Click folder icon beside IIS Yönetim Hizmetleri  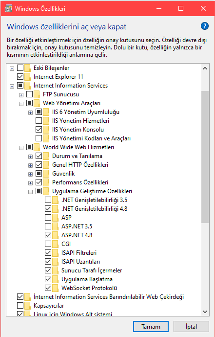click(x=46, y=121)
